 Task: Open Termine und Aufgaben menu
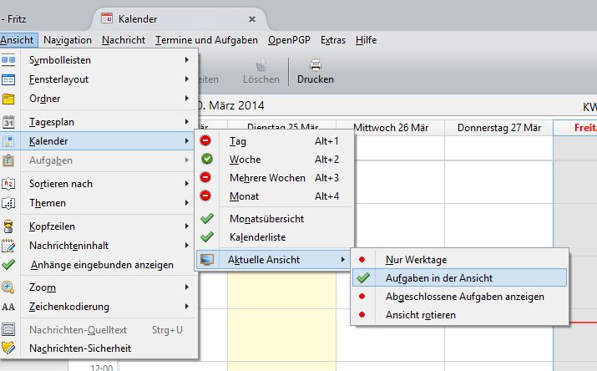[x=206, y=40]
